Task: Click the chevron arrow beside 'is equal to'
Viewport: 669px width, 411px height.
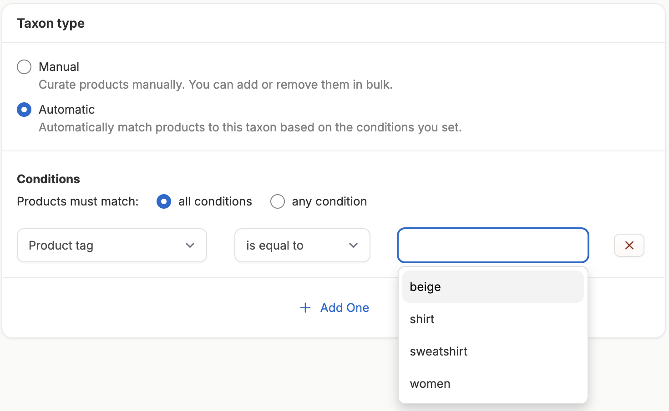Action: (x=353, y=246)
